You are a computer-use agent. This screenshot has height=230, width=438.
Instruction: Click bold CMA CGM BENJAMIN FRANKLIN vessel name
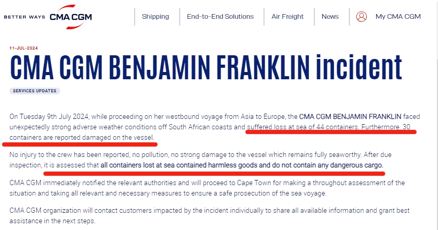click(350, 116)
